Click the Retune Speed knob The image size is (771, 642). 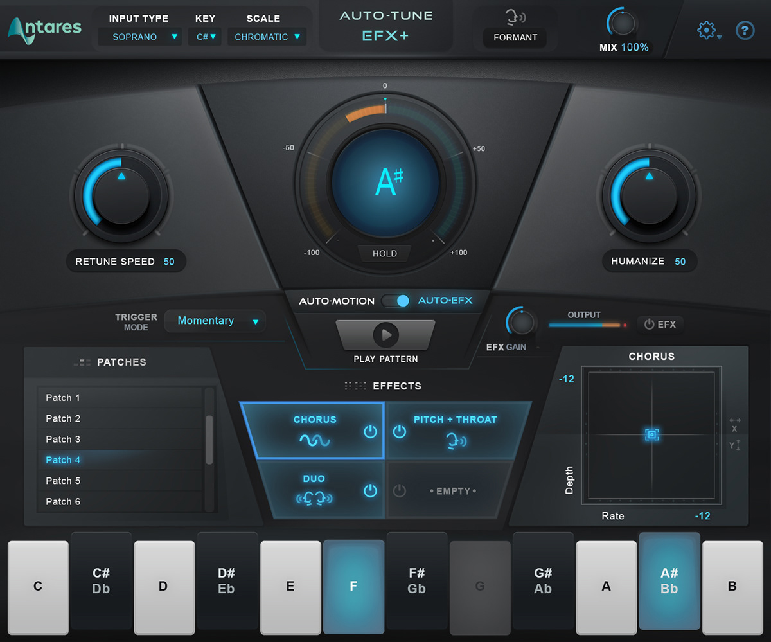(x=121, y=190)
